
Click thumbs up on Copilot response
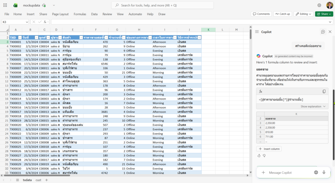coord(259,156)
